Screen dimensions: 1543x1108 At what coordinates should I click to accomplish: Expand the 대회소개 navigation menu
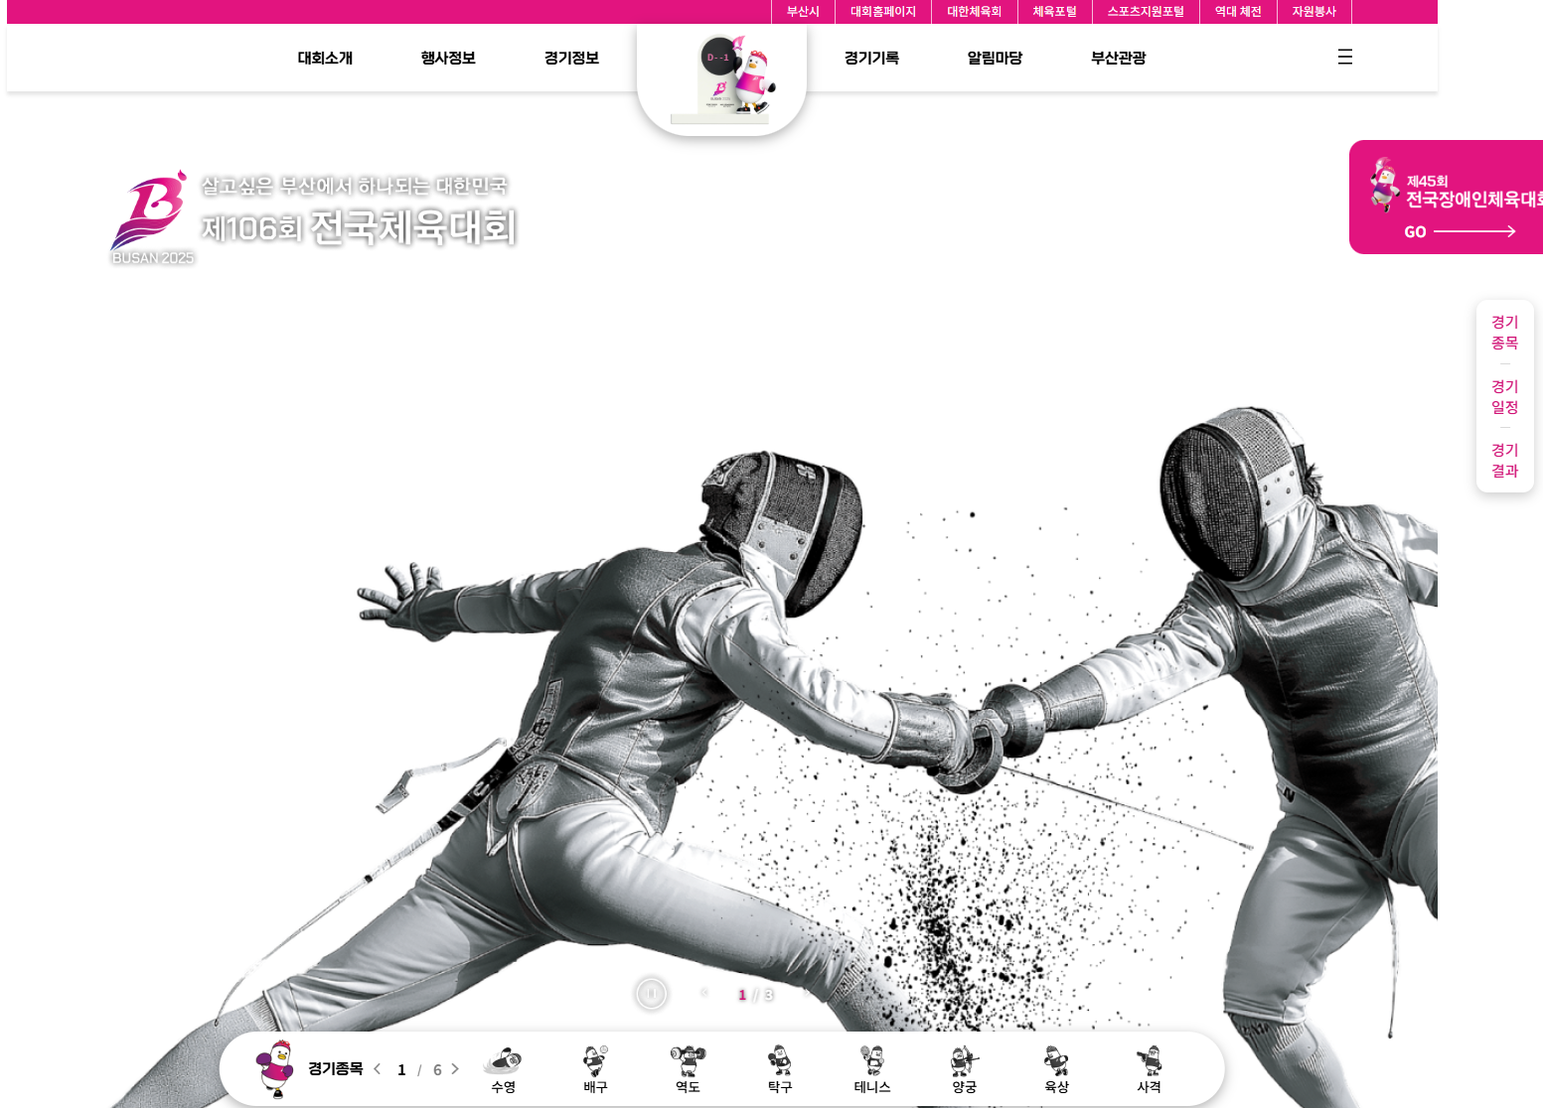(x=325, y=59)
